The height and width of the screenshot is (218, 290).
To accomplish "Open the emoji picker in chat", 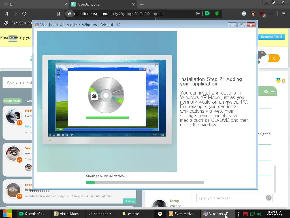I will point(268,198).
